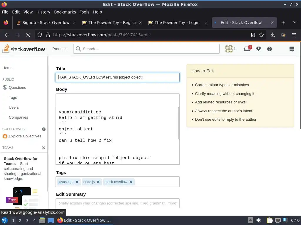Screen dimensions: 301x225
Task: Toggle reader view icon
Action: click(253, 35)
